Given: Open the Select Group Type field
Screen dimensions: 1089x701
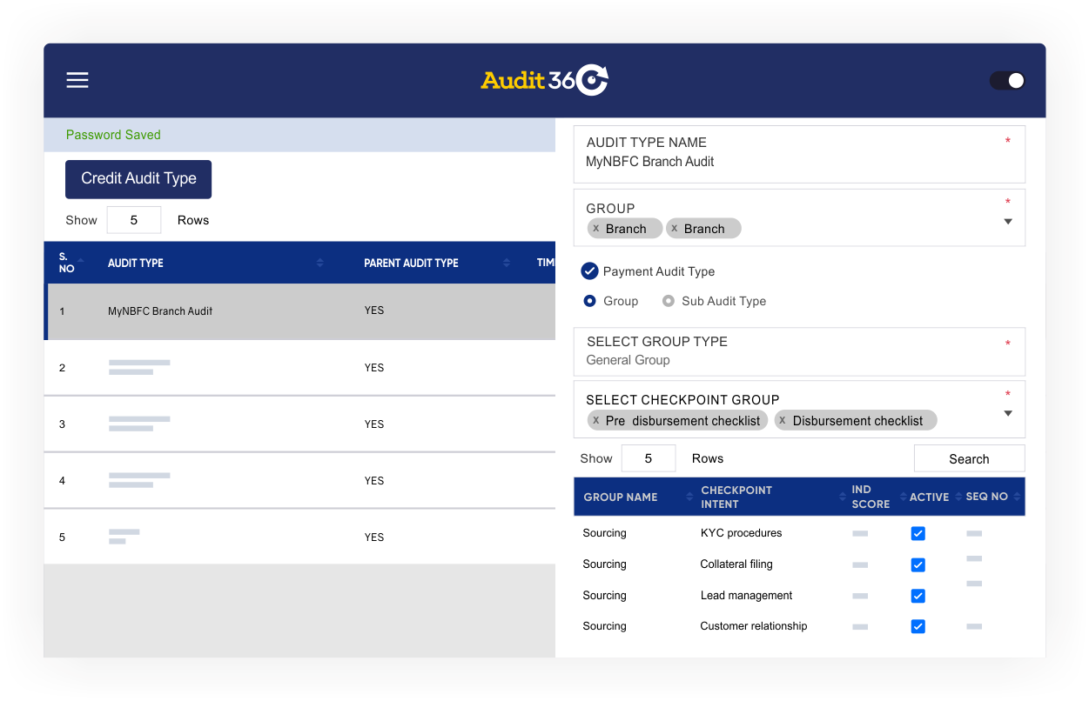Looking at the screenshot, I should (x=799, y=351).
